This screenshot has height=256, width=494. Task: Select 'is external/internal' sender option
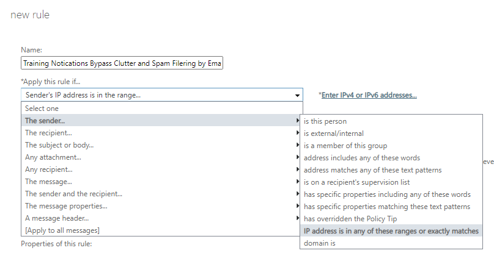(391, 133)
